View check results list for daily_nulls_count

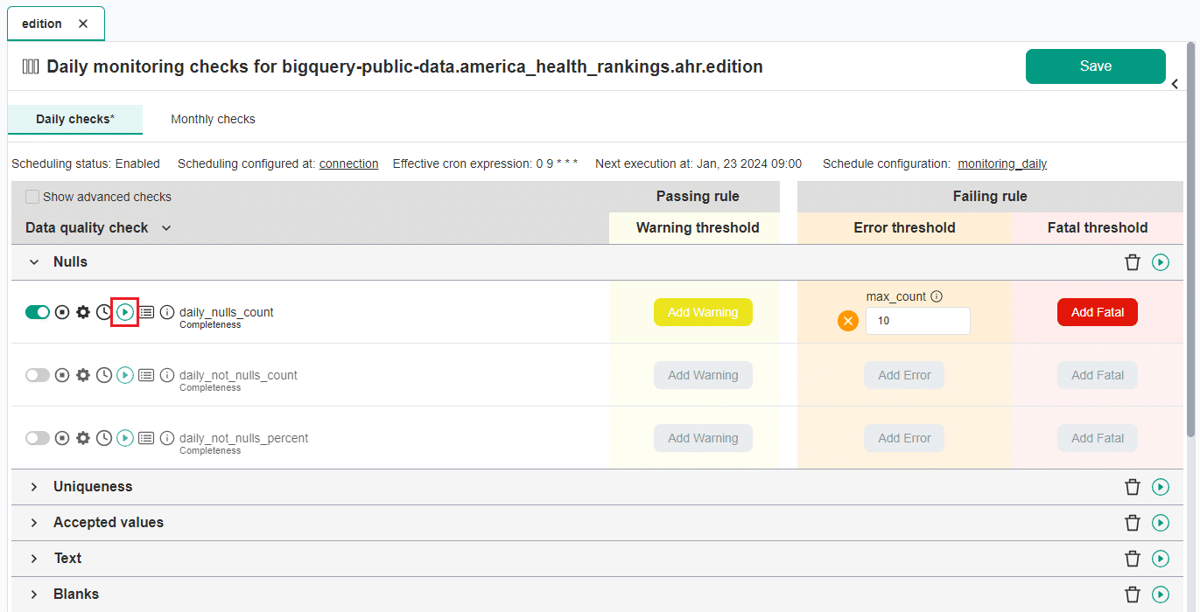146,312
